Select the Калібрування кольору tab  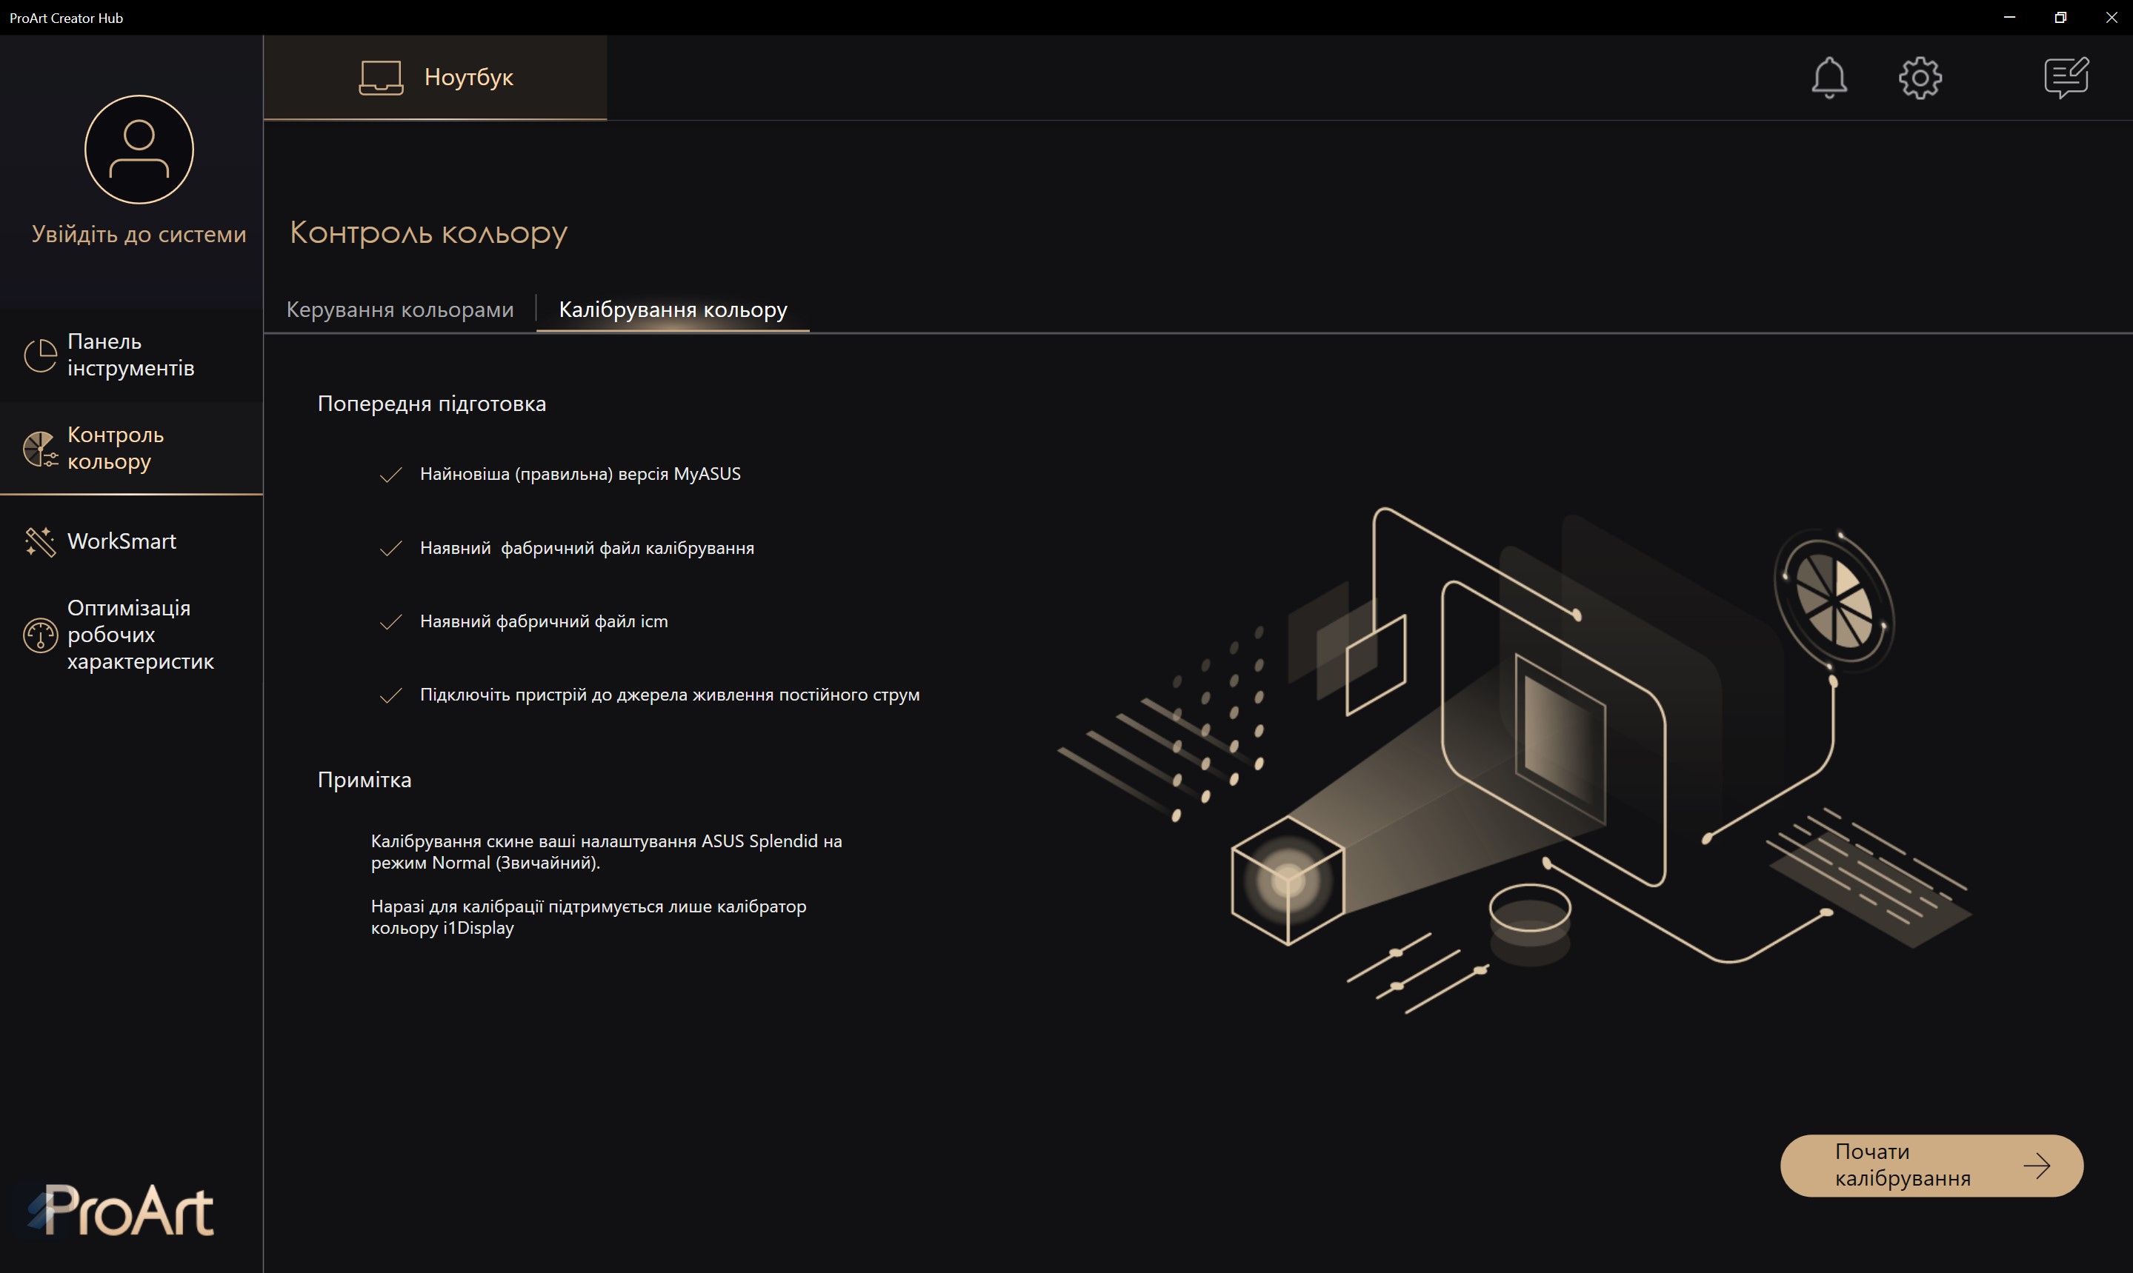(673, 310)
